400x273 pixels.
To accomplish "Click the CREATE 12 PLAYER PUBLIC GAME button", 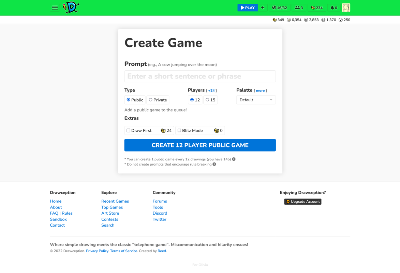I will (200, 145).
